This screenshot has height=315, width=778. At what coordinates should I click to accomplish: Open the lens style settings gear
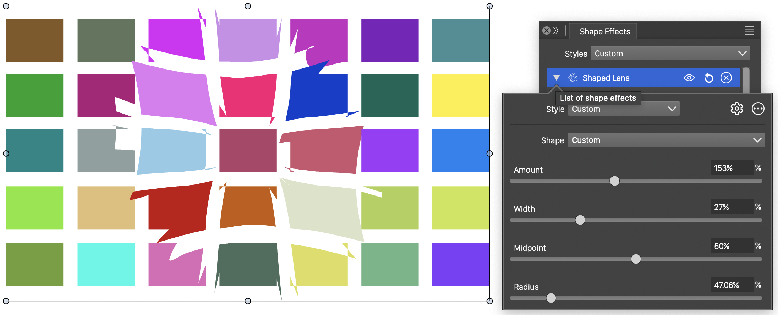[x=736, y=109]
